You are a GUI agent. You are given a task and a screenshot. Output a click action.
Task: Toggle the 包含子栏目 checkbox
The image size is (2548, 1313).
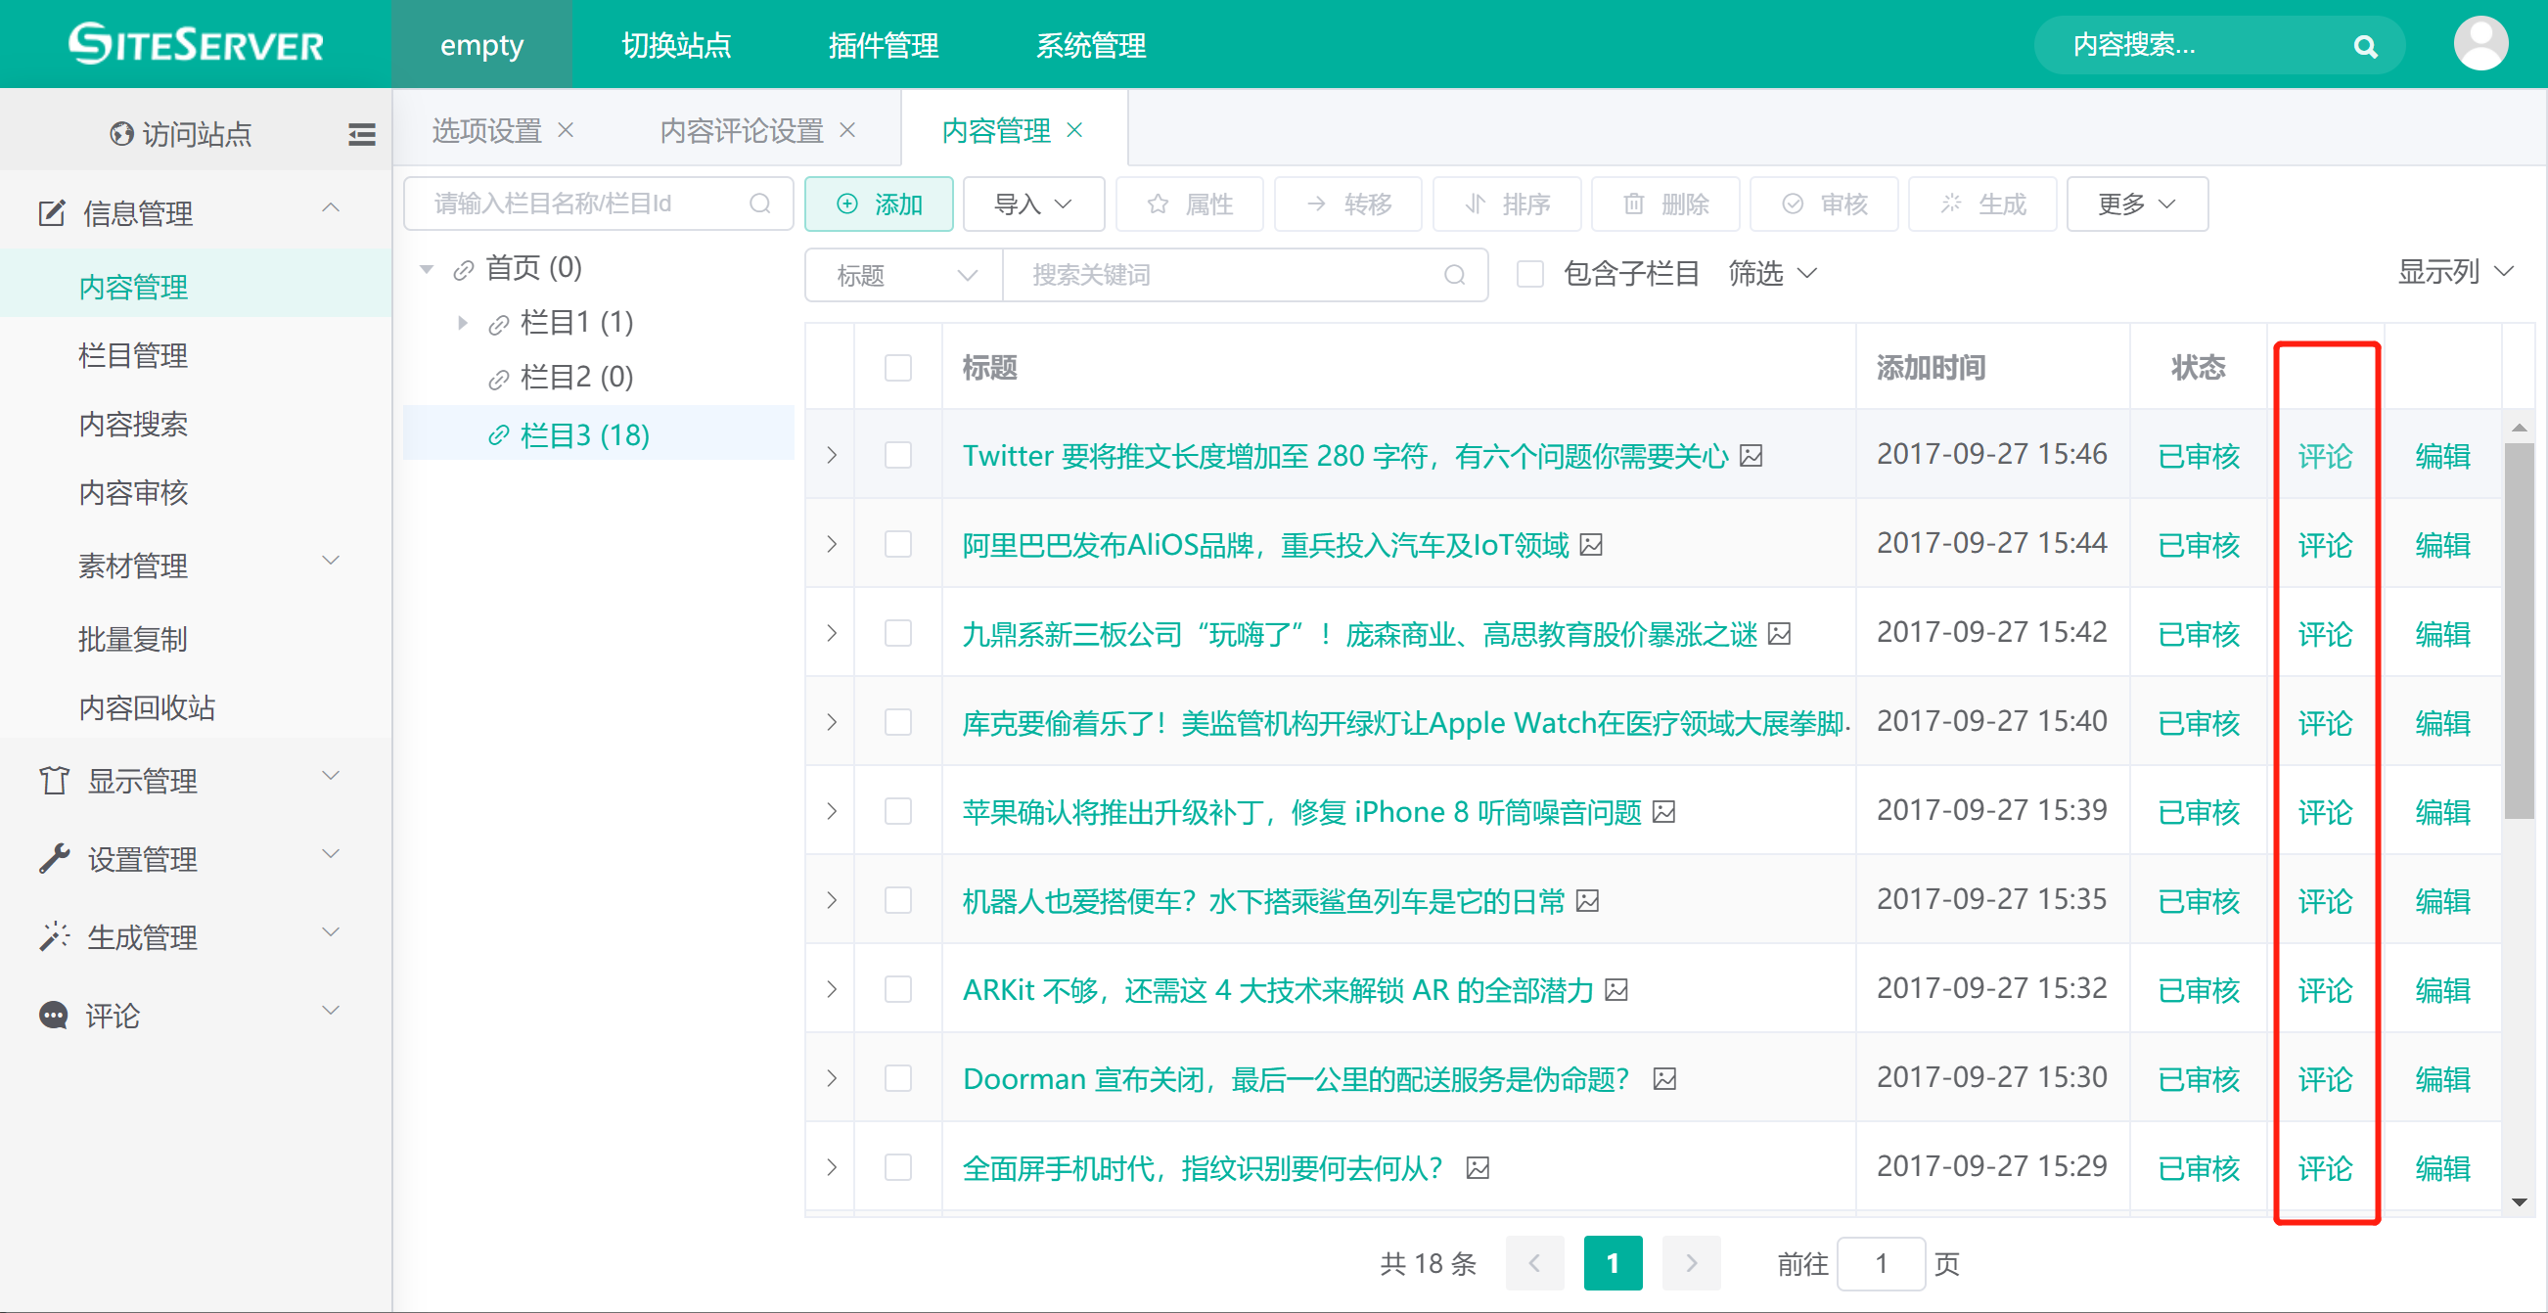(1530, 274)
